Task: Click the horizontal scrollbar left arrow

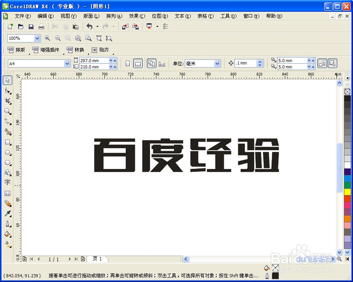Action: point(186,259)
